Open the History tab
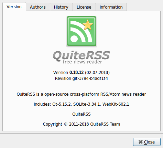Screen dimensions: 163x148 pos(61,7)
